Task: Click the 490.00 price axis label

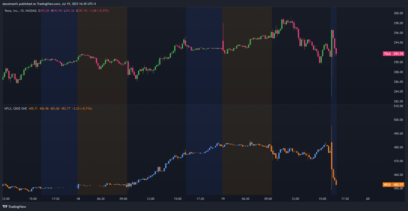Action: click(x=398, y=134)
